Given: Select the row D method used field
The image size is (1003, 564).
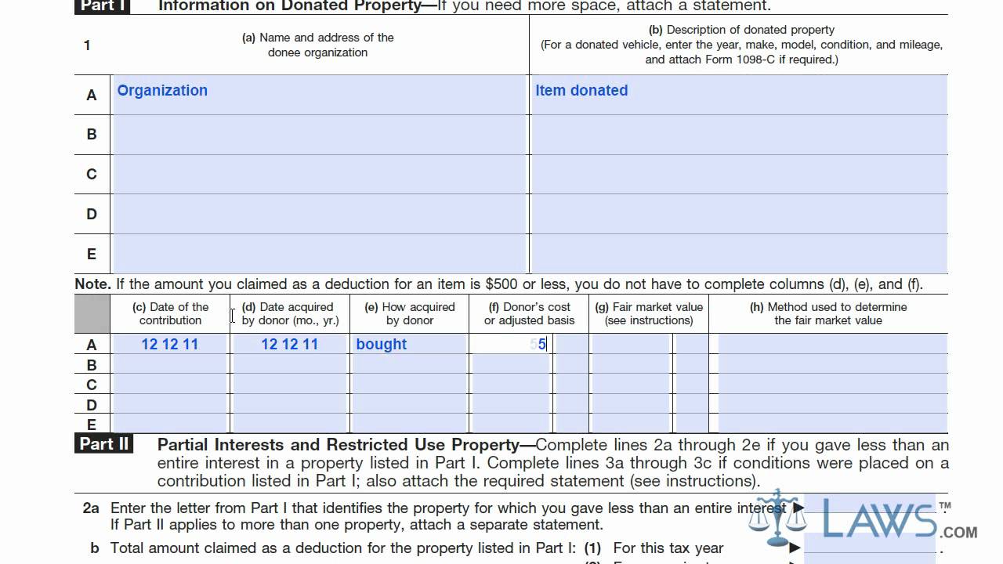Looking at the screenshot, I should (x=833, y=405).
